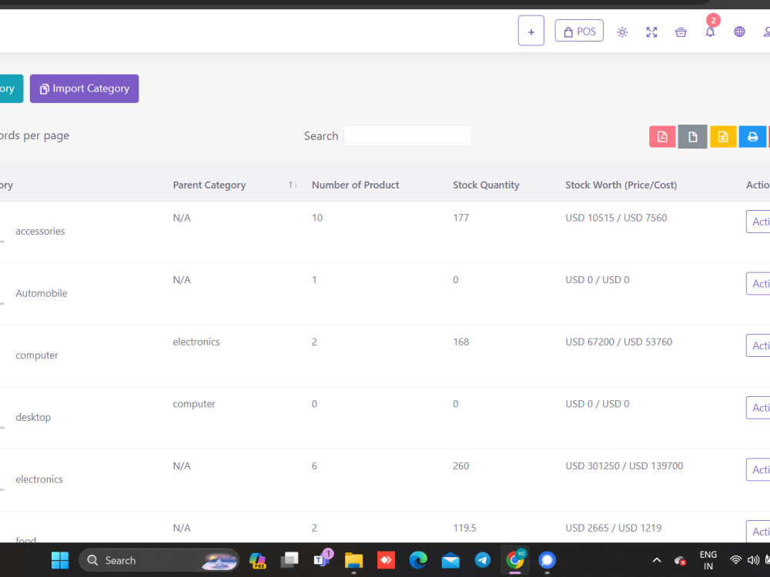The width and height of the screenshot is (770, 577).
Task: Enter fullscreen with expand icon
Action: coord(651,32)
